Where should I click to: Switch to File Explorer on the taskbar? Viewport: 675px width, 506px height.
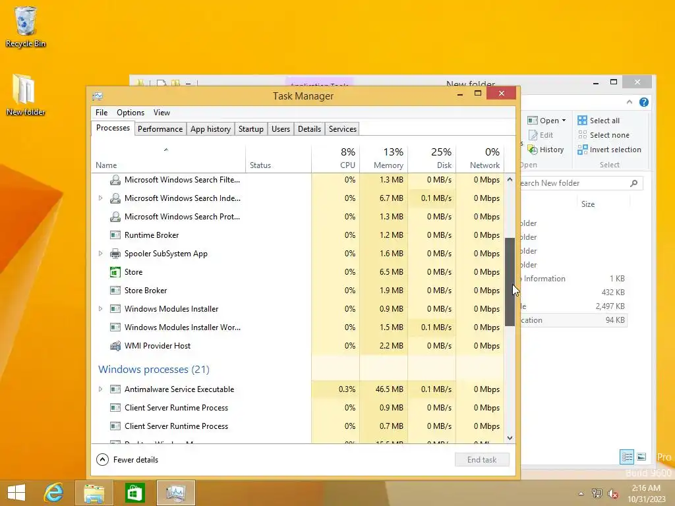coord(94,493)
